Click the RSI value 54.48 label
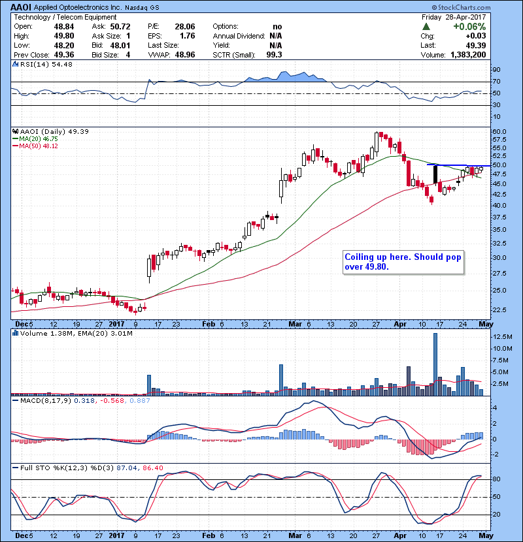This screenshot has width=523, height=542. click(x=61, y=64)
